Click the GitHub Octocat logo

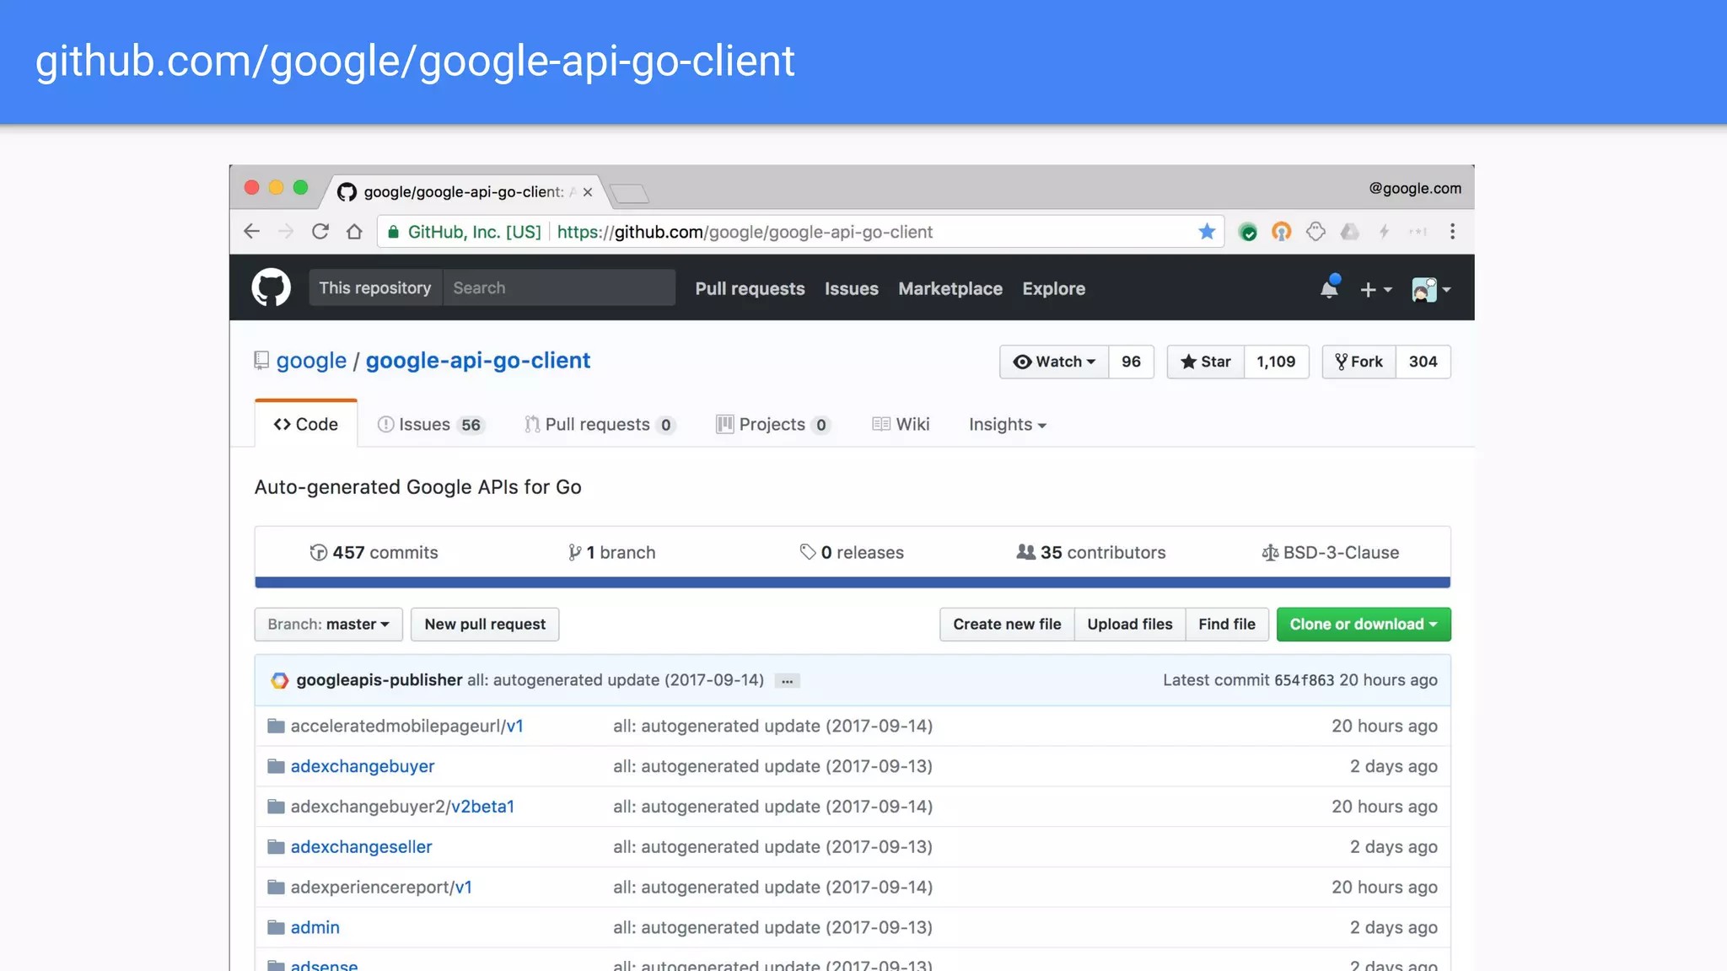tap(271, 287)
